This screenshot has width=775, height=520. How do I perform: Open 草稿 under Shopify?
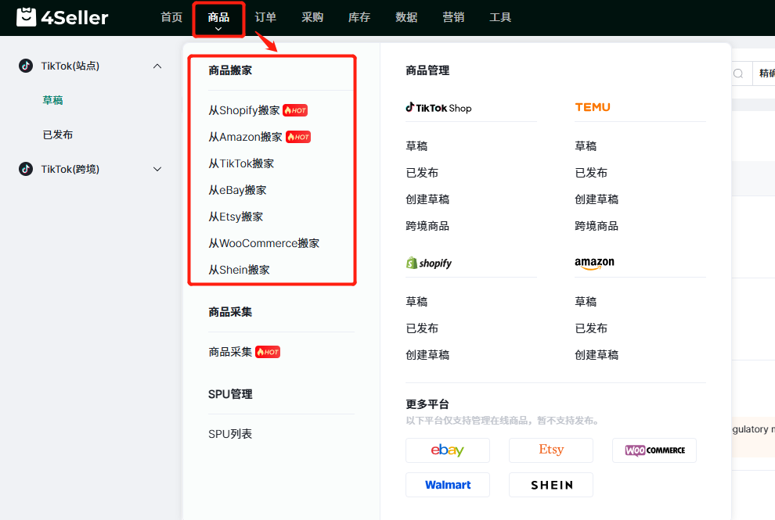click(x=416, y=302)
